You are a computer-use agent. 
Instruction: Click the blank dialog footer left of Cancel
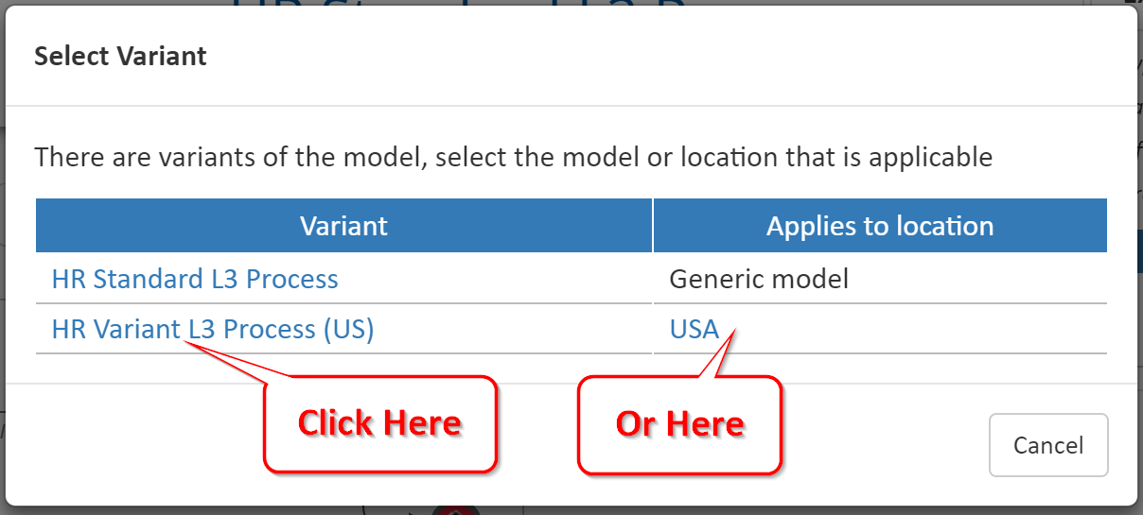(x=142, y=444)
